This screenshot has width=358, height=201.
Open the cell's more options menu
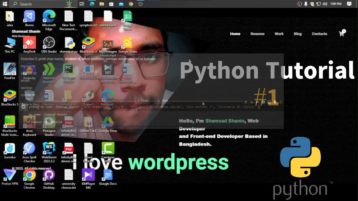(x=281, y=102)
